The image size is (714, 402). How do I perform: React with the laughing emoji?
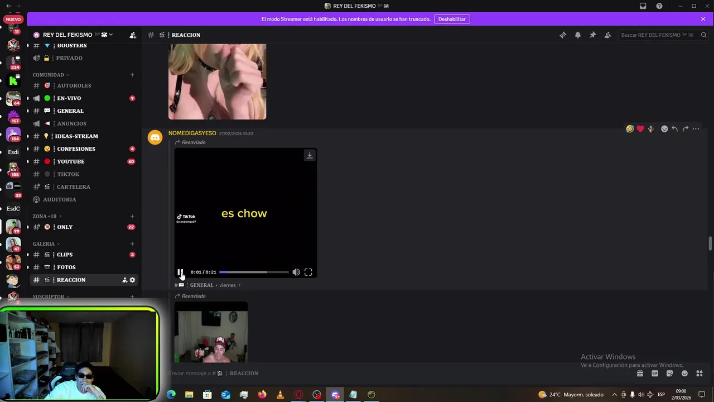tap(630, 129)
